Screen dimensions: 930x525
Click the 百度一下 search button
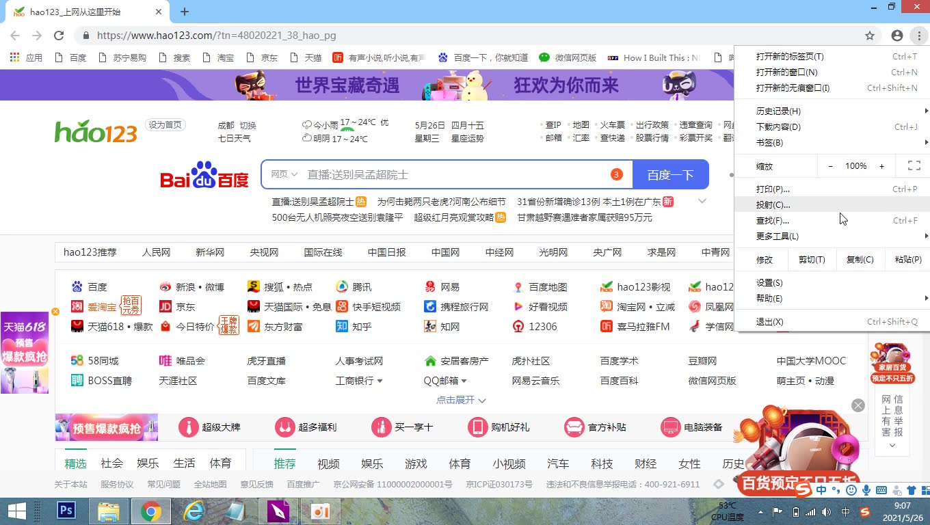(670, 174)
